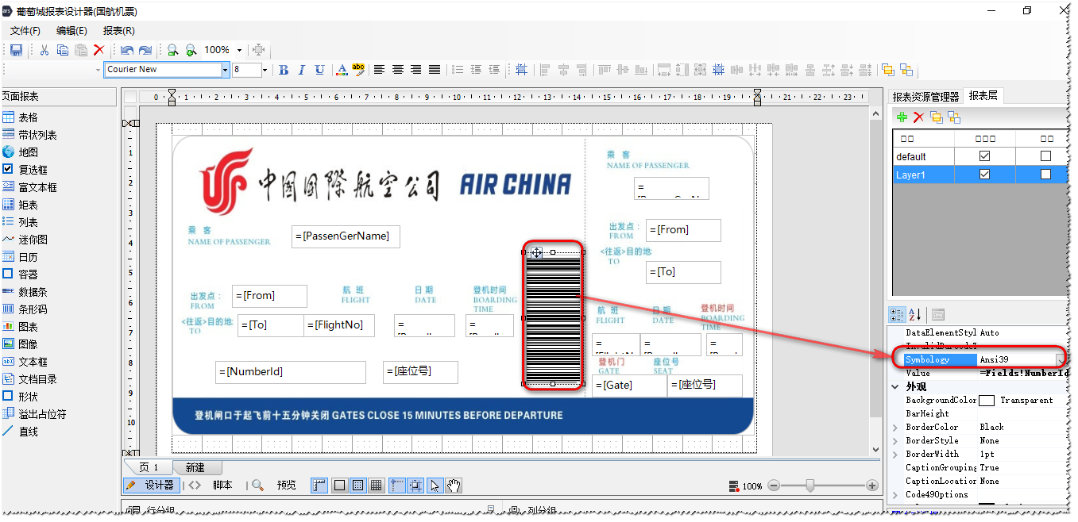
Task: Click the zoom slider minus button
Action: [x=775, y=486]
